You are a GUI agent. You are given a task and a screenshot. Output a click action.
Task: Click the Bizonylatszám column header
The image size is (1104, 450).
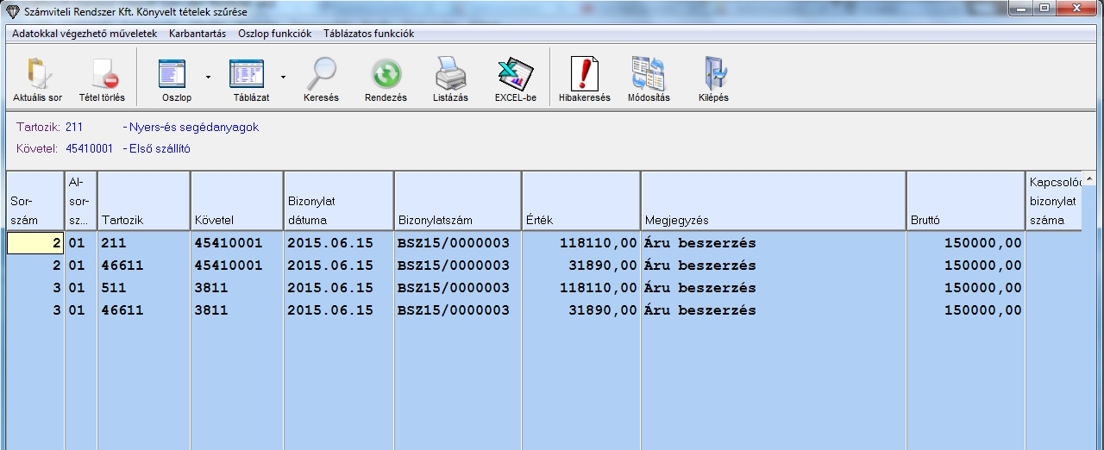(x=457, y=201)
